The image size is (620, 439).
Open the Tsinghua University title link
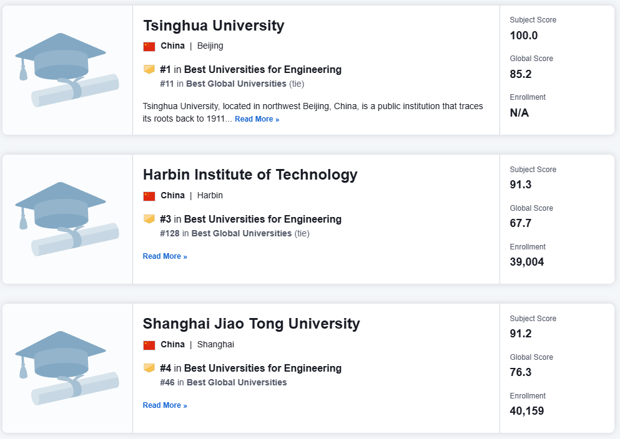click(214, 26)
